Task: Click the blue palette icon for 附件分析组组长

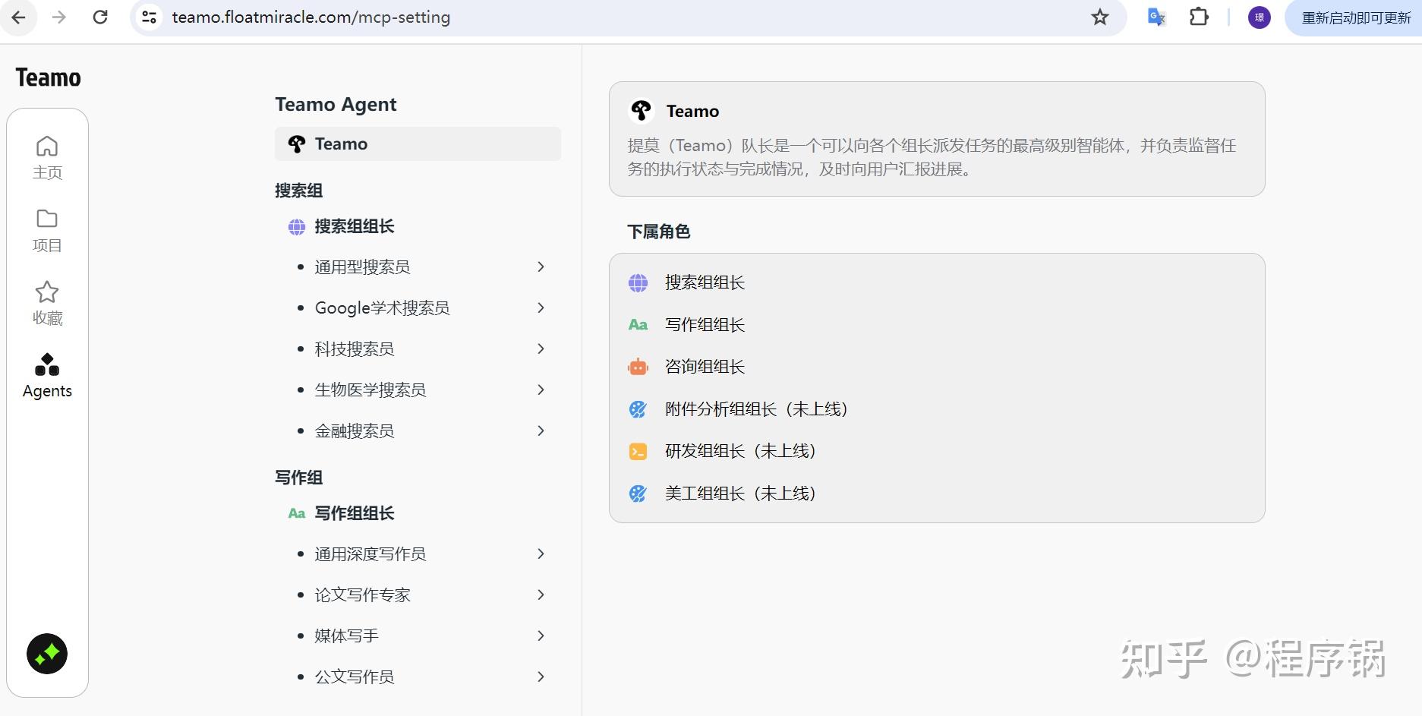Action: (638, 409)
